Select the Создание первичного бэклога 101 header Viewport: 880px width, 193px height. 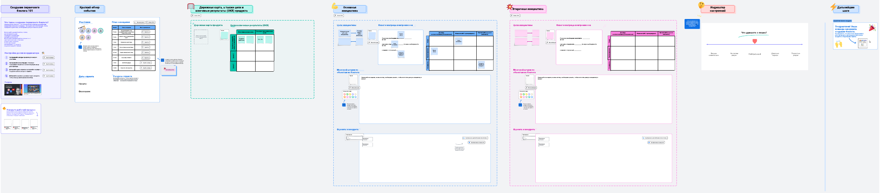(25, 9)
